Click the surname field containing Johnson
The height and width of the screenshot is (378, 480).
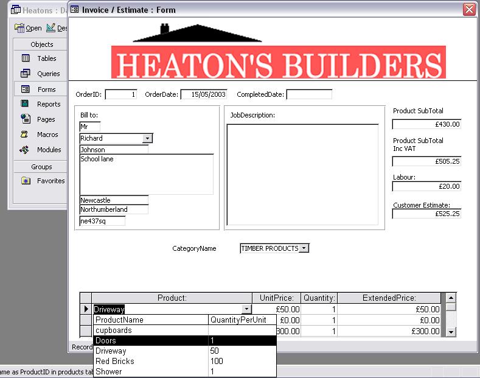[x=114, y=150]
